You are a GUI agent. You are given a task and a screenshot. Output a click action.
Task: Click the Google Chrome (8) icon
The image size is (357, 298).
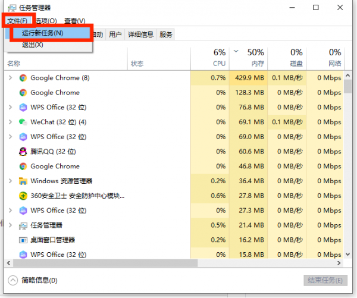[23, 78]
